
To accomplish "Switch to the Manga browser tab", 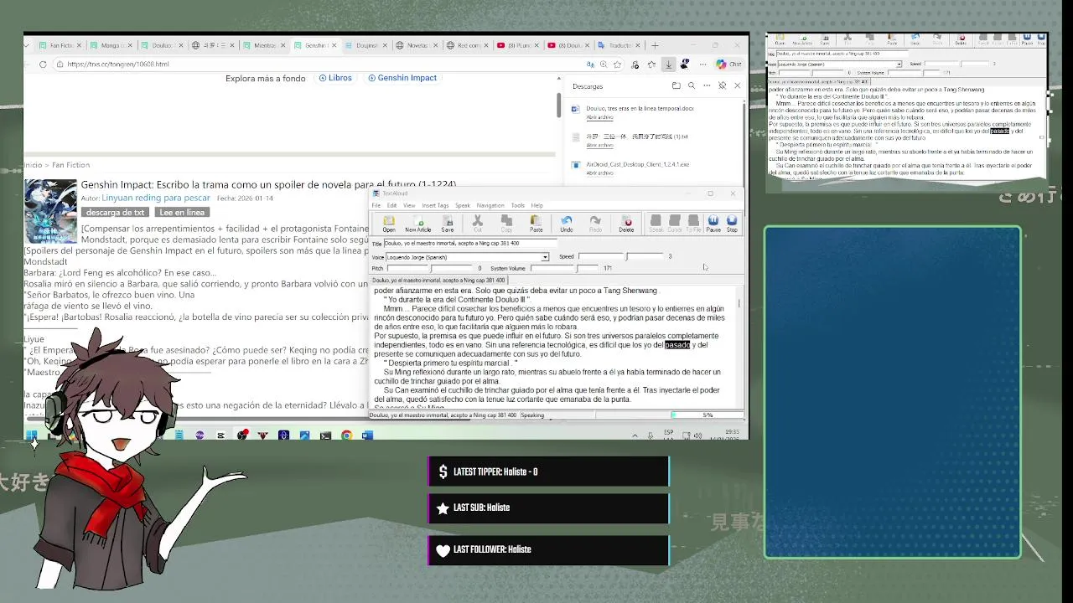I will pyautogui.click(x=109, y=45).
